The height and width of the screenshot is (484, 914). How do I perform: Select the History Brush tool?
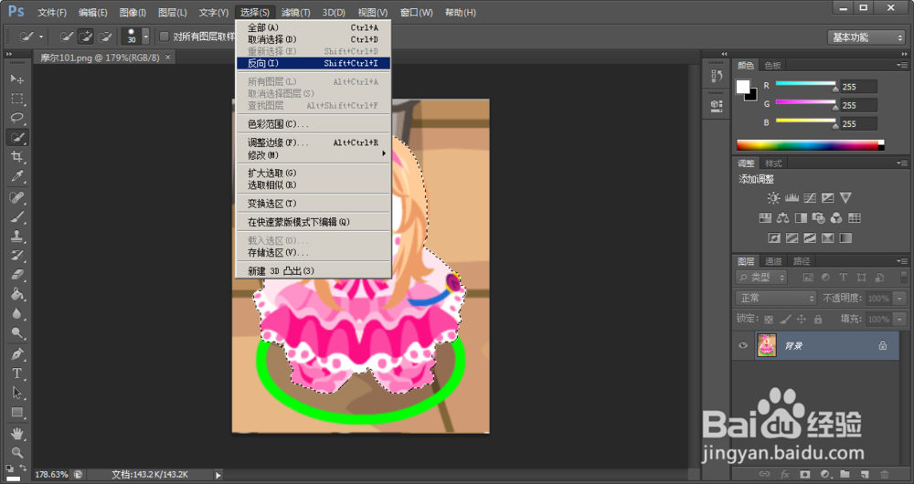(x=16, y=255)
